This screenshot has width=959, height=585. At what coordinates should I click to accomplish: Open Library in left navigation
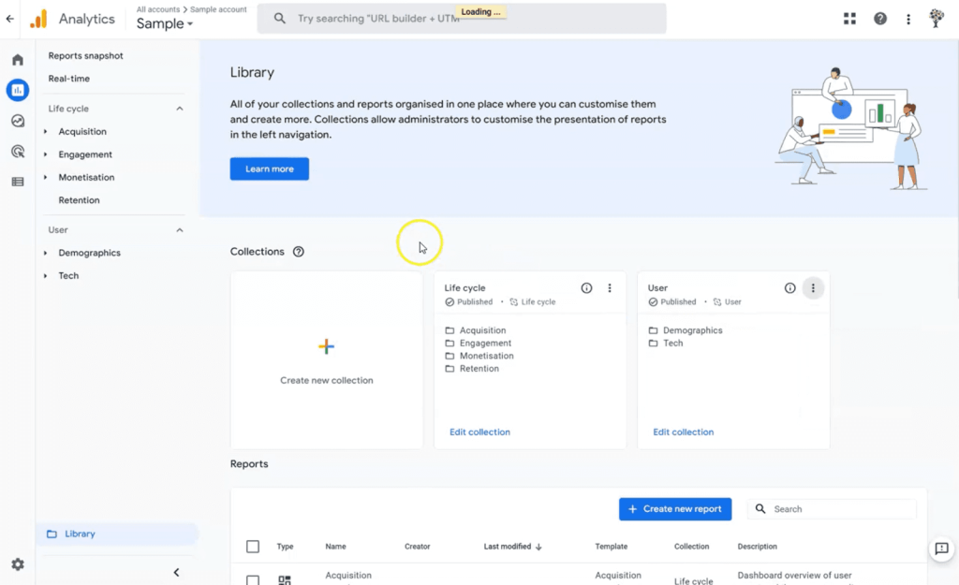(117, 534)
